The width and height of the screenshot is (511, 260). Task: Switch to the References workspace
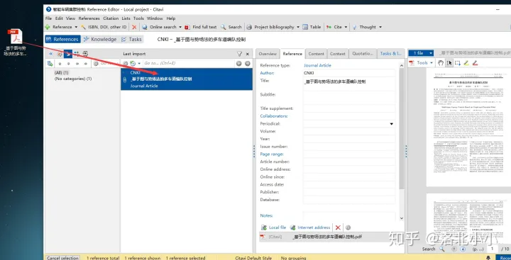(x=62, y=39)
